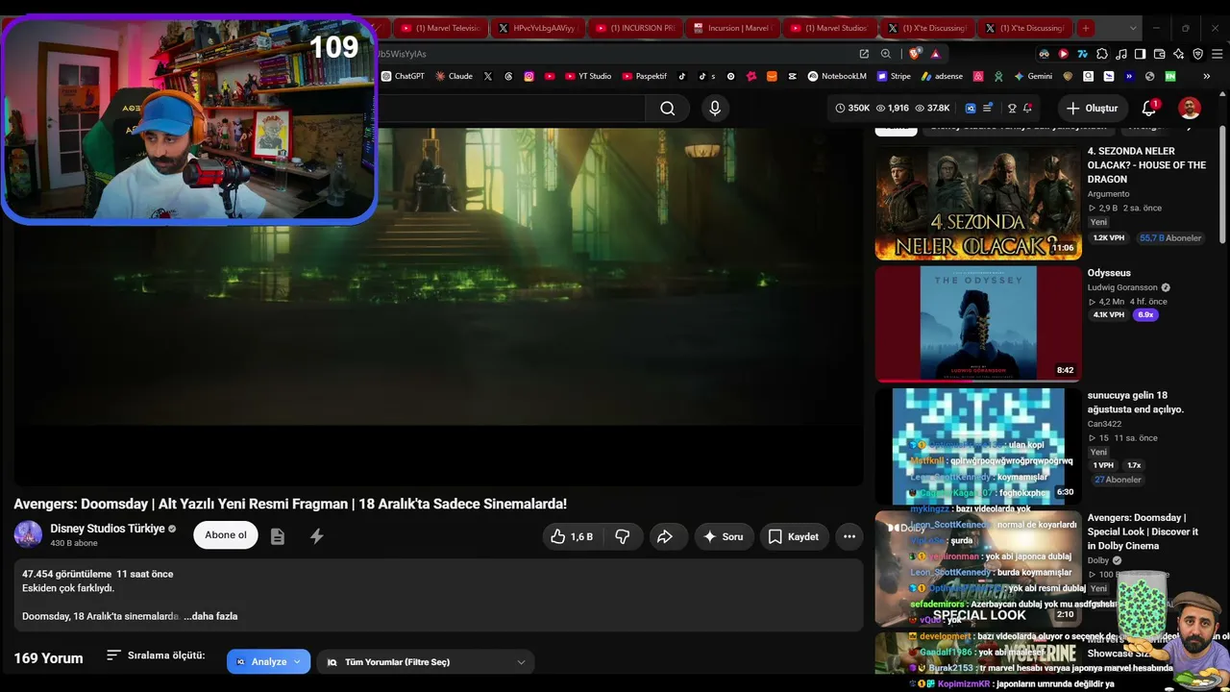
Task: Open the Claude bookmark
Action: pyautogui.click(x=454, y=76)
